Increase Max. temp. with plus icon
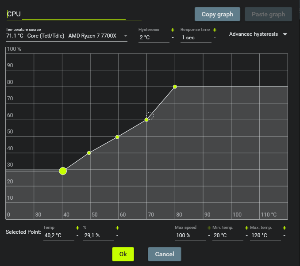 coord(285,228)
